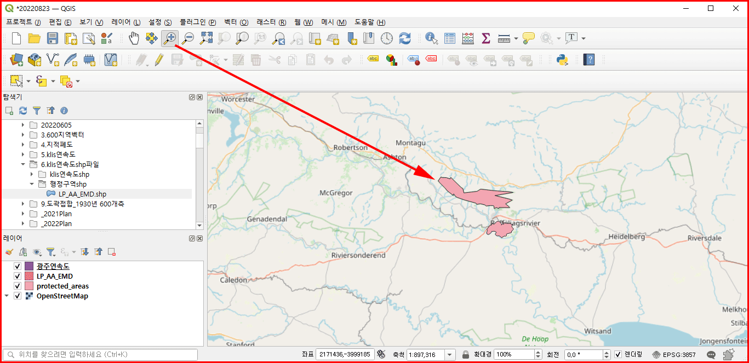Click the EPSG:3857 CRS button

pos(673,354)
